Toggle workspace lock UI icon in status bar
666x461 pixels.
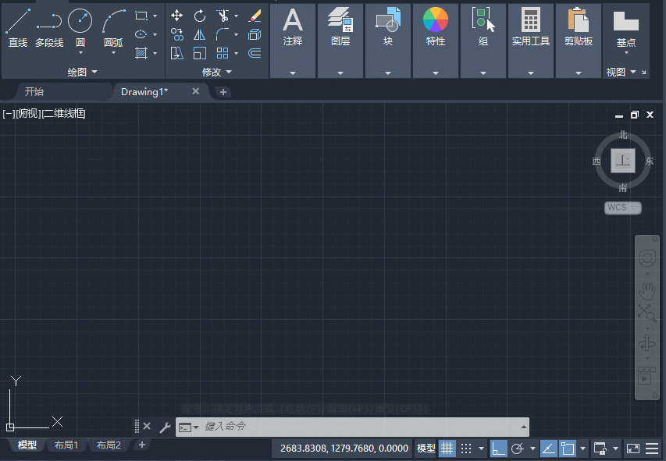pyautogui.click(x=600, y=449)
